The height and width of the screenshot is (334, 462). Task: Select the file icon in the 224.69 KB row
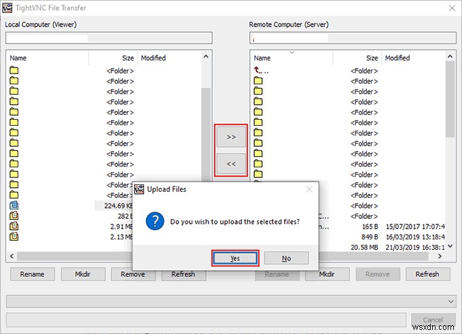coord(14,205)
